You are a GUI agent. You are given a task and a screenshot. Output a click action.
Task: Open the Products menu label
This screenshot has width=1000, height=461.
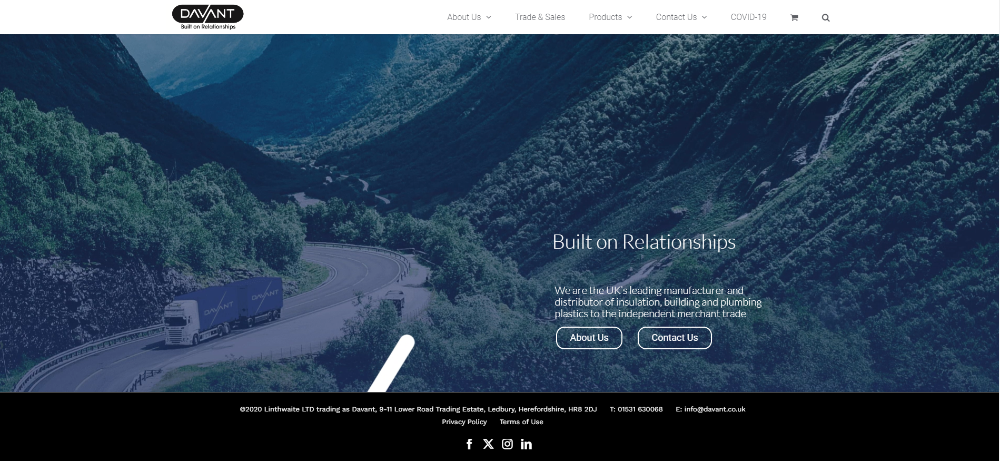pyautogui.click(x=605, y=17)
